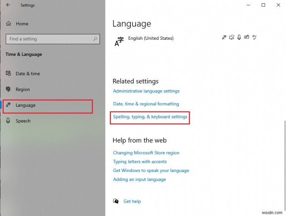The width and height of the screenshot is (286, 216).
Task: Open Changing Microsoft Store region help article
Action: point(146,153)
